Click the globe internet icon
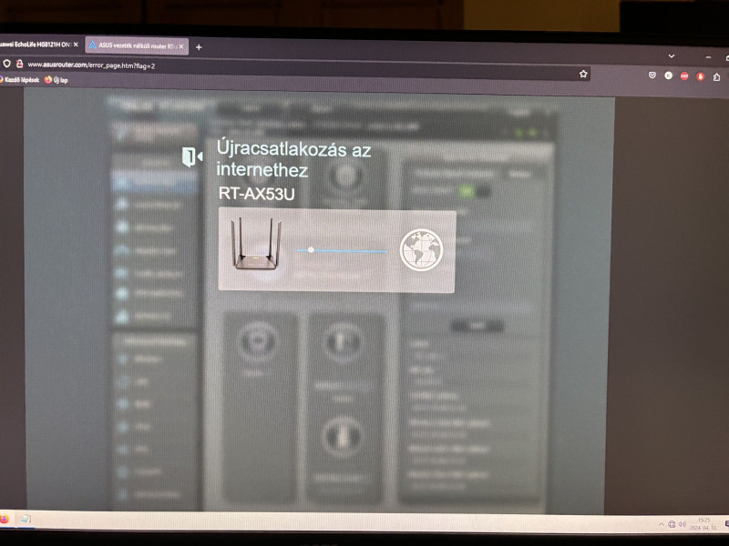 tap(421, 249)
